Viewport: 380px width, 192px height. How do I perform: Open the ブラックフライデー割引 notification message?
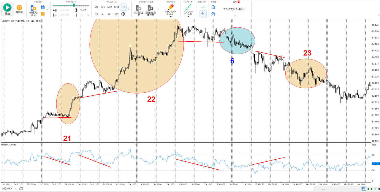coord(235,9)
